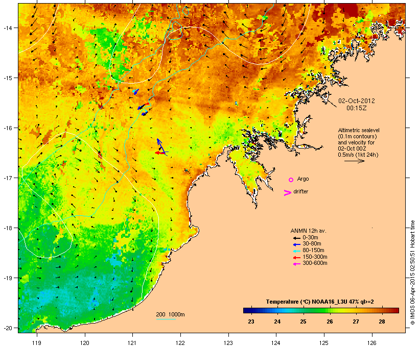Click the longitude label 122
The width and height of the screenshot is (419, 347).
coord(180,343)
